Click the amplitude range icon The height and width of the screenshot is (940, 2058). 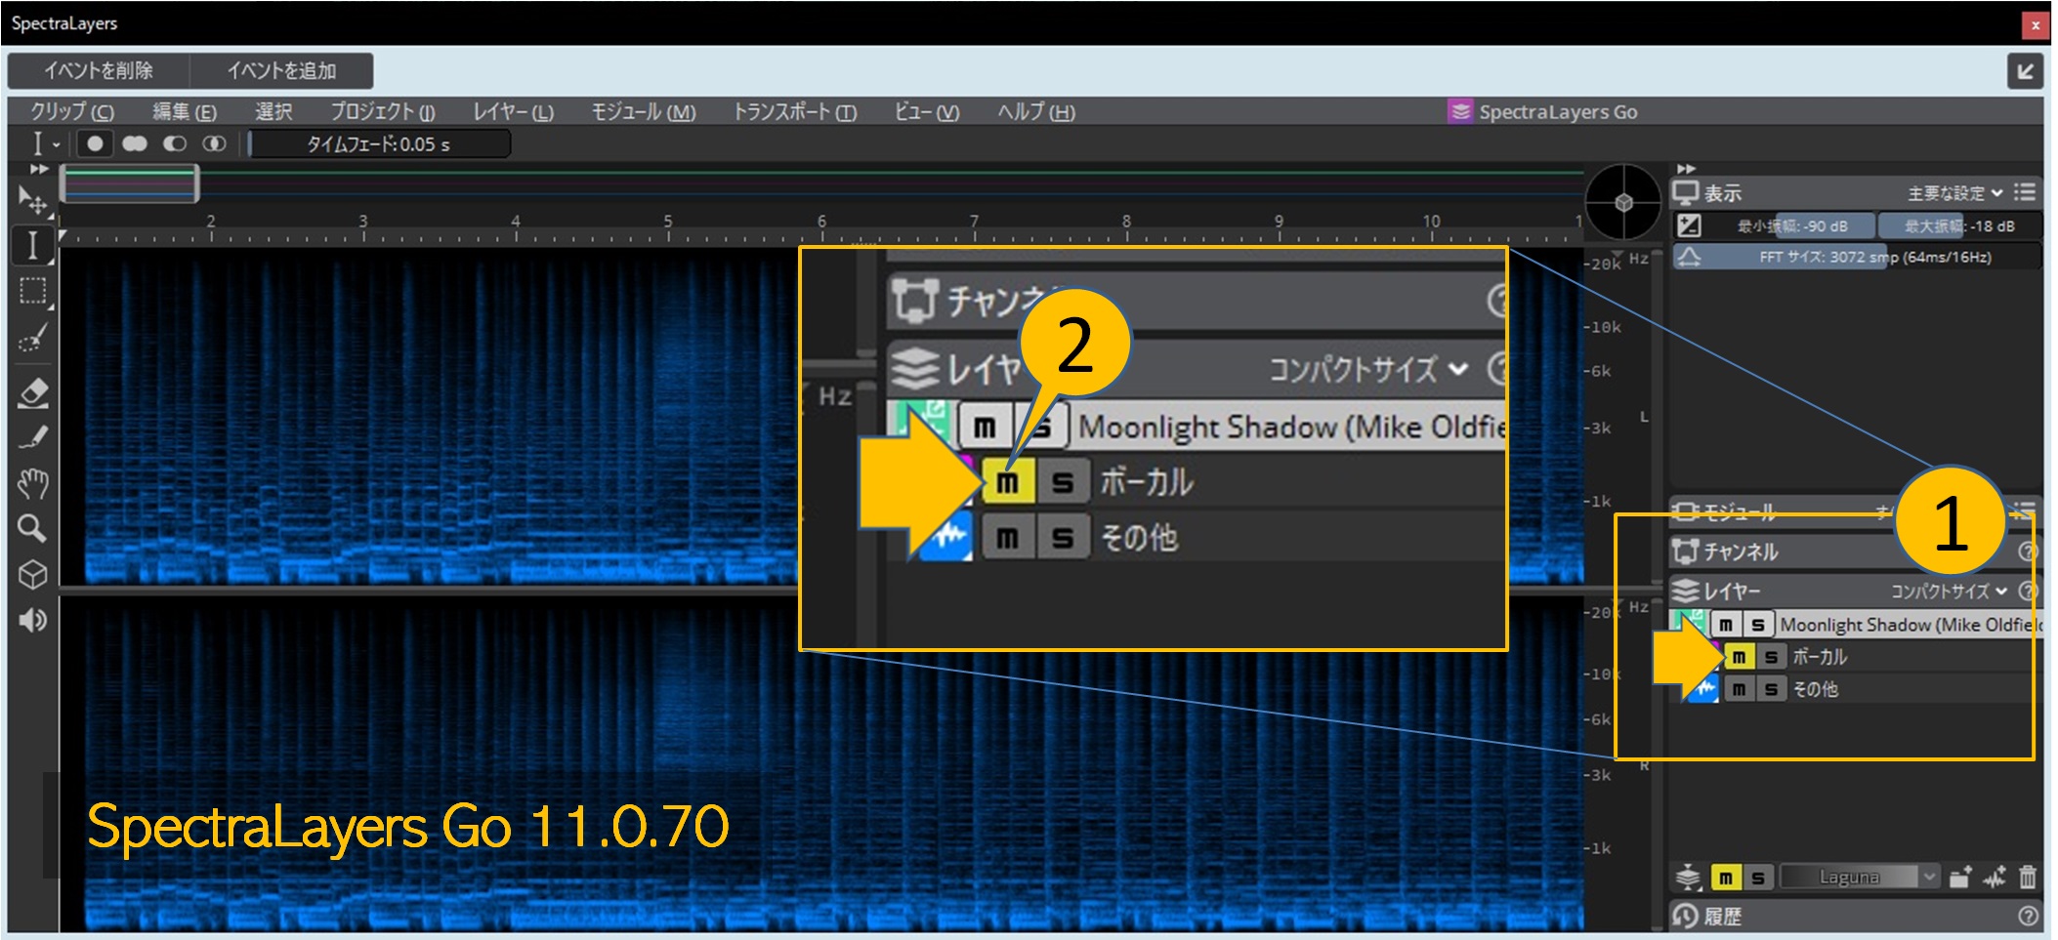coord(1689,225)
